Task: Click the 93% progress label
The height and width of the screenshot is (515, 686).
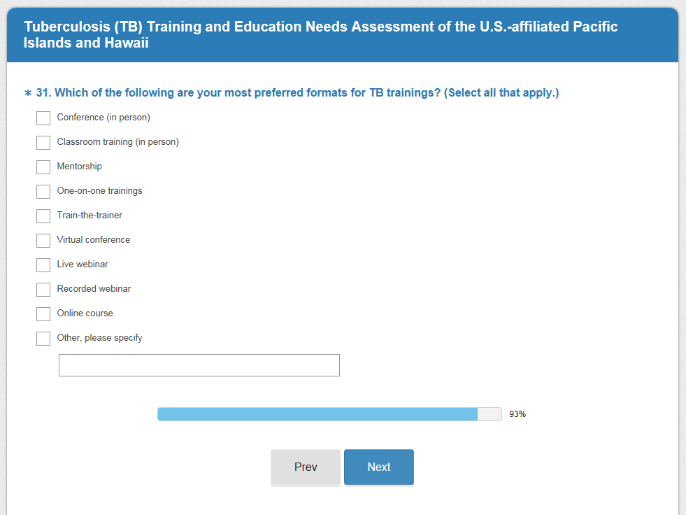Action: point(517,414)
